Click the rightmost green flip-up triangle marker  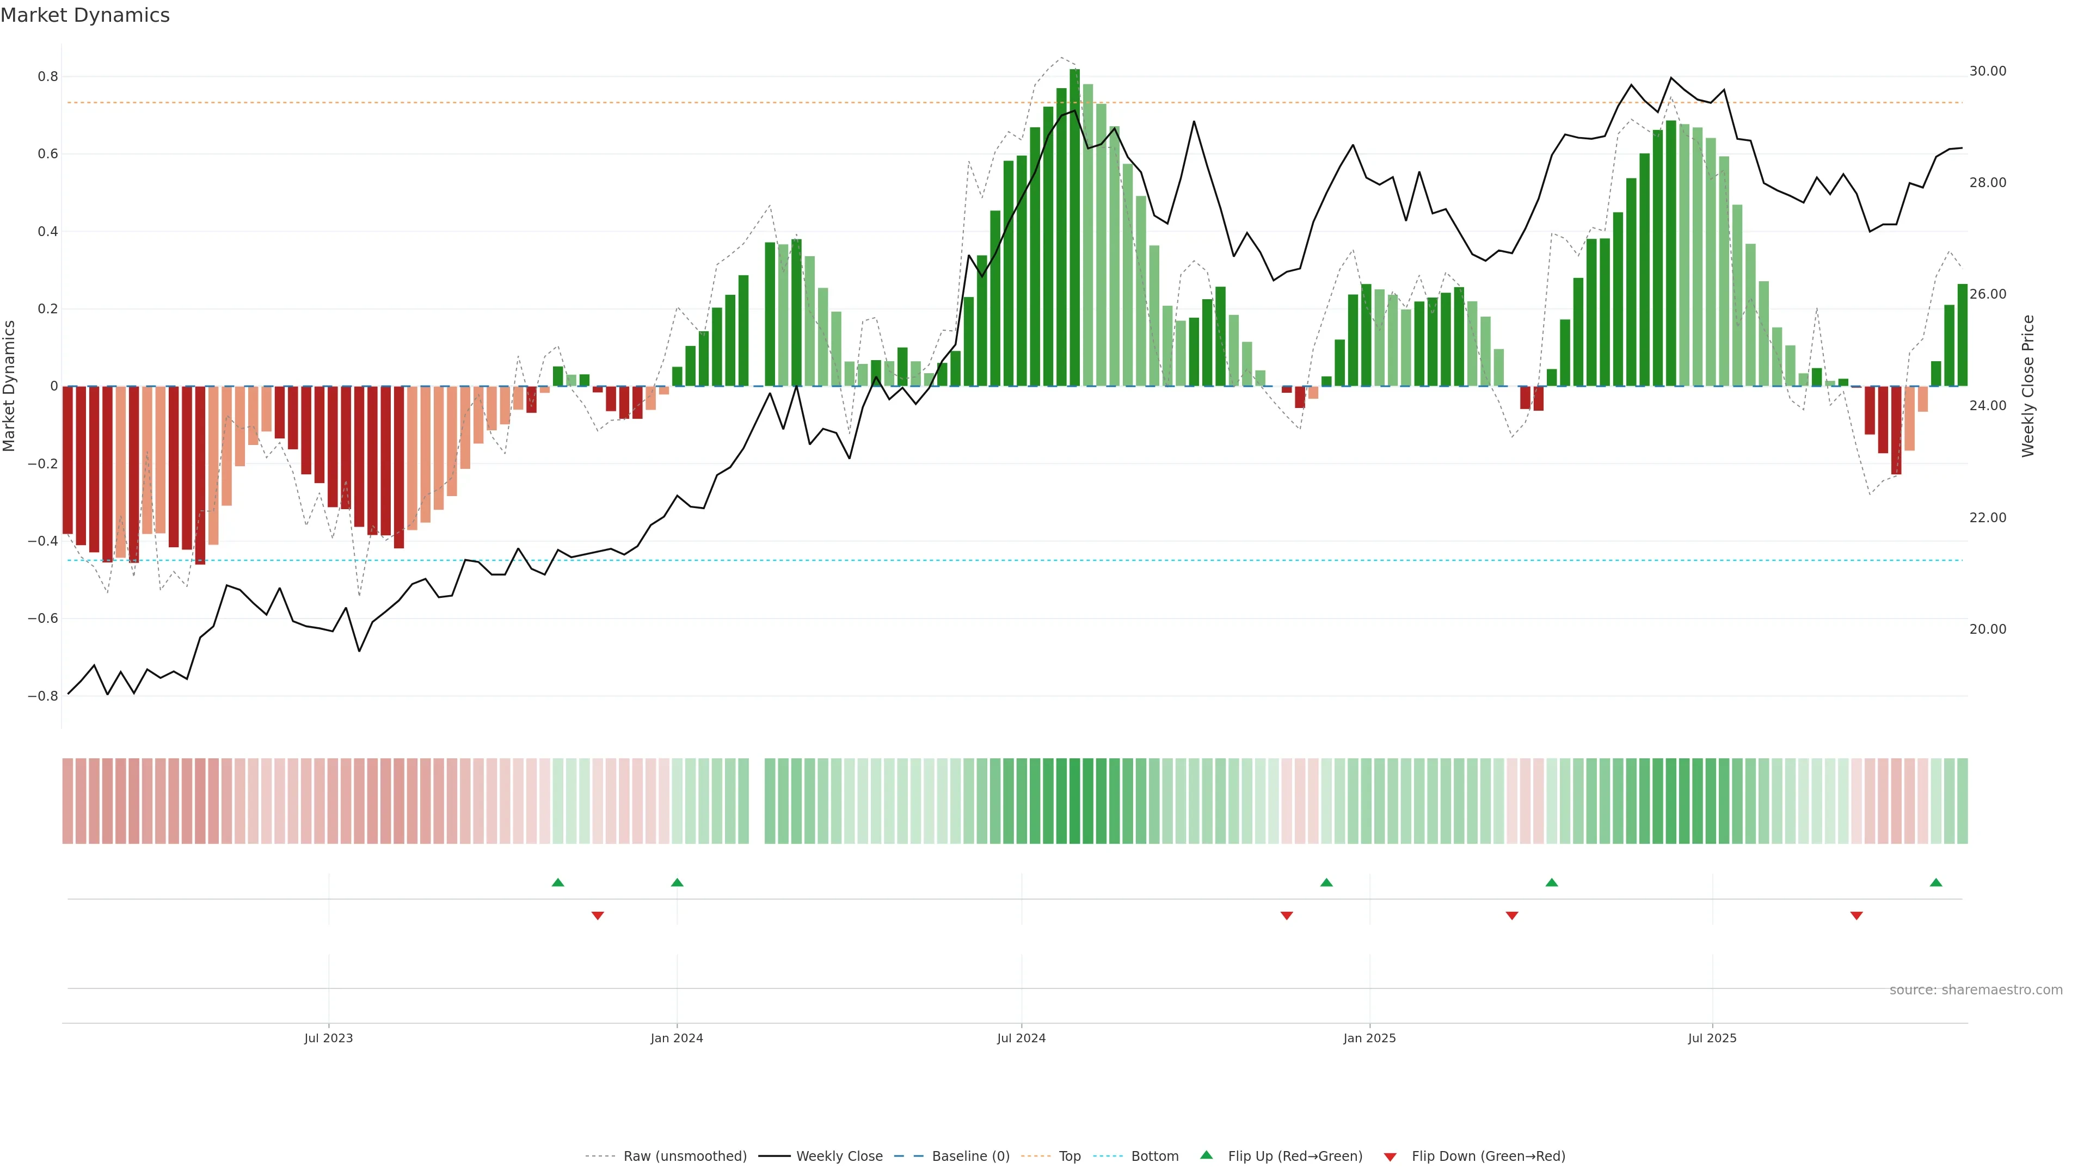[x=1936, y=882]
